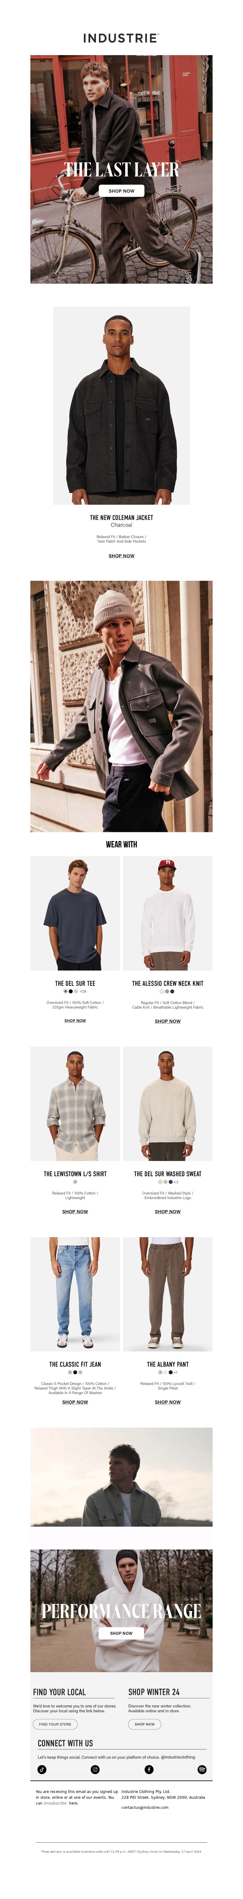The image size is (243, 1899).
Task: Click Shop Now under The Albany Pant
Action: click(x=167, y=1401)
